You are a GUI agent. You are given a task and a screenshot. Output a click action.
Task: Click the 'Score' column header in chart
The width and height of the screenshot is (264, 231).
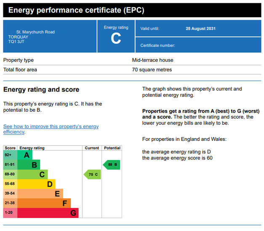10,148
